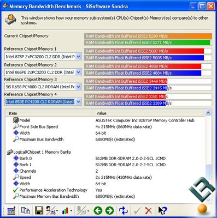The image size is (217, 218).
Task: Click the Copy to clipboard icon
Action: click(25, 211)
